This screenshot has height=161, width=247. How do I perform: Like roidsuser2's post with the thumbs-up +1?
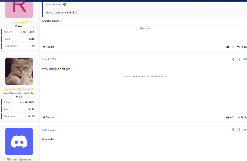tap(230, 47)
